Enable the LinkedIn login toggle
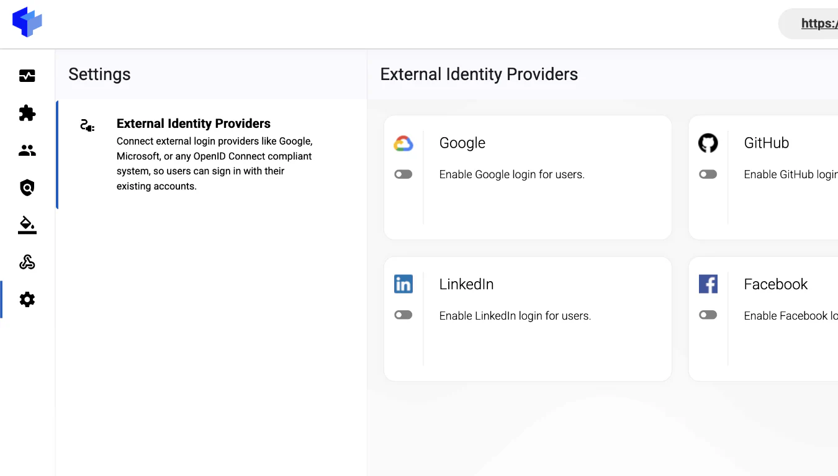The image size is (838, 476). click(x=403, y=315)
